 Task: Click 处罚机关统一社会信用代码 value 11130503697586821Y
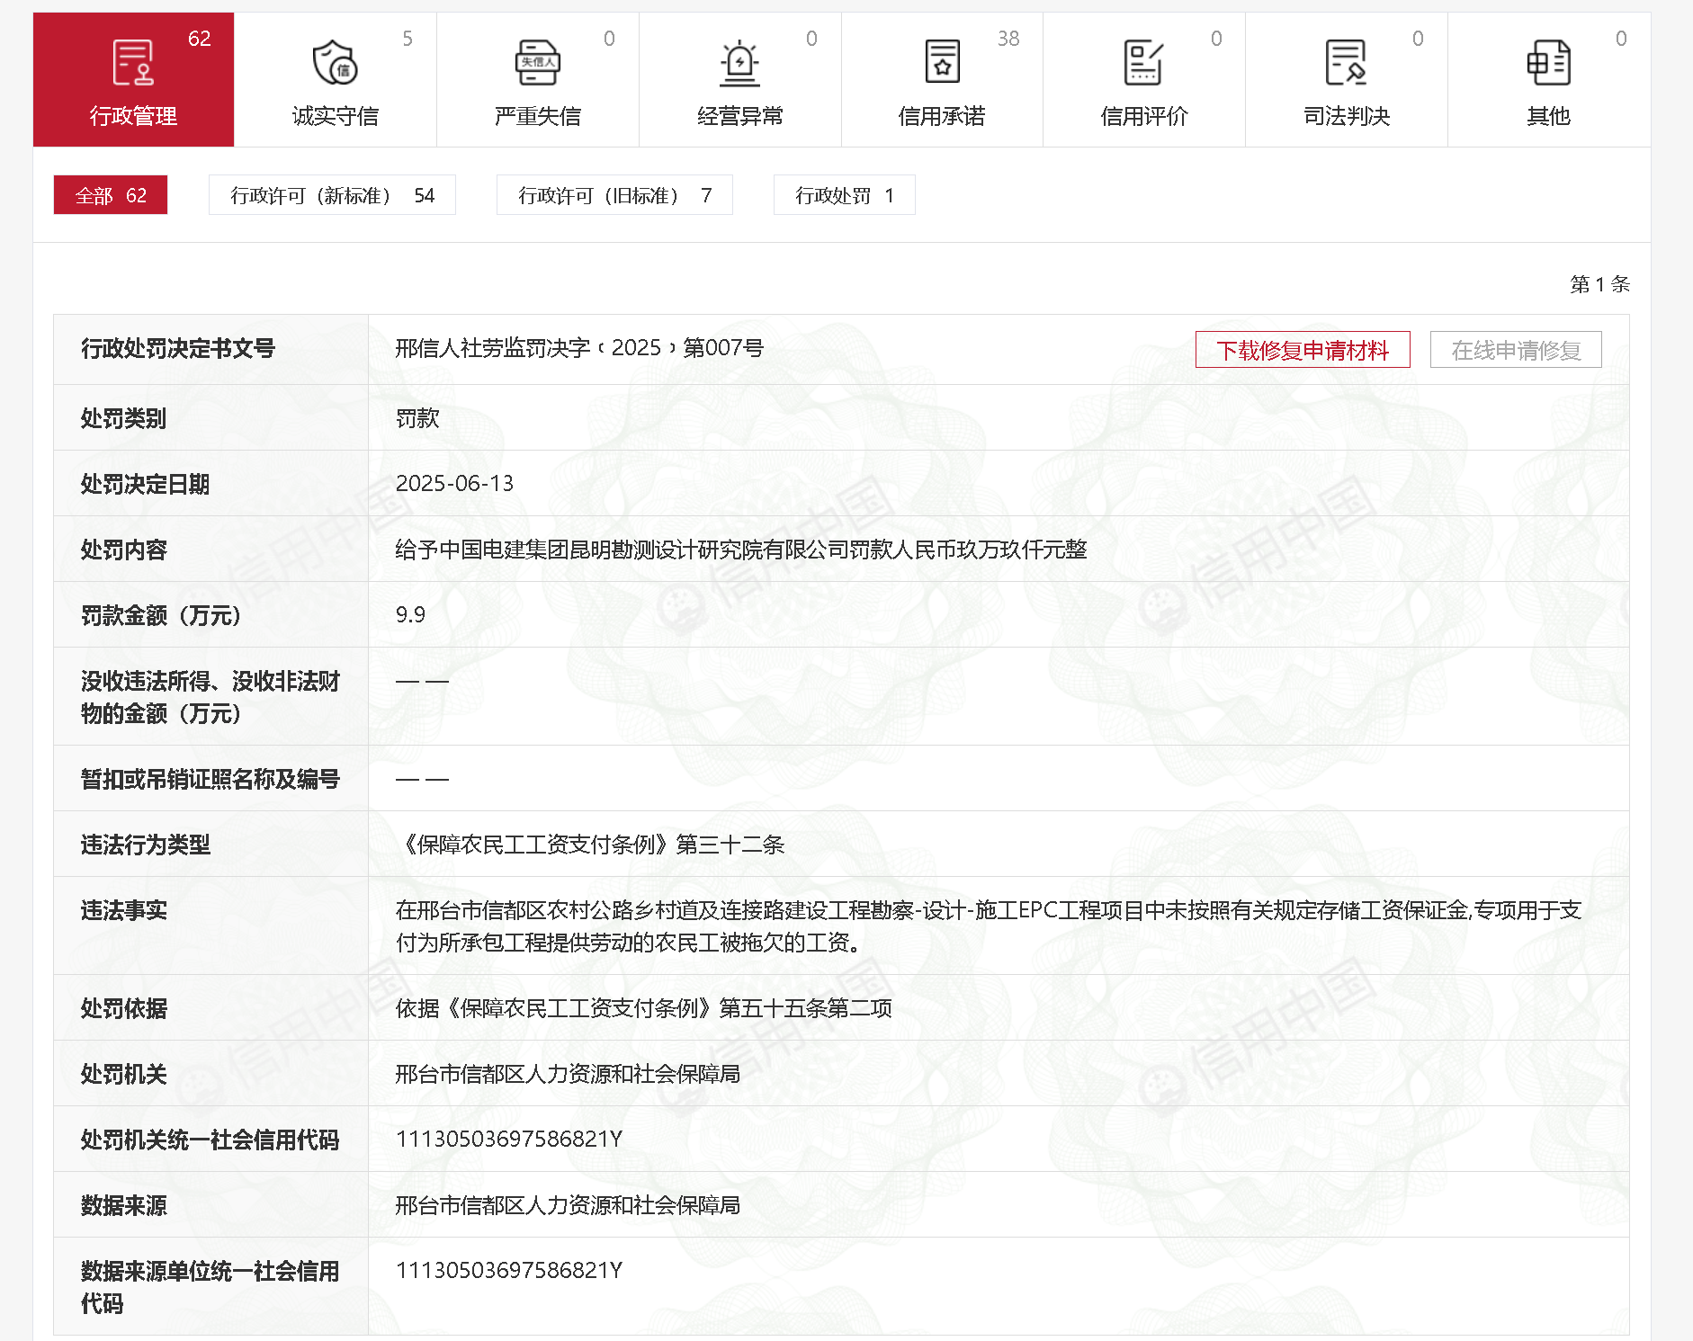509,1140
